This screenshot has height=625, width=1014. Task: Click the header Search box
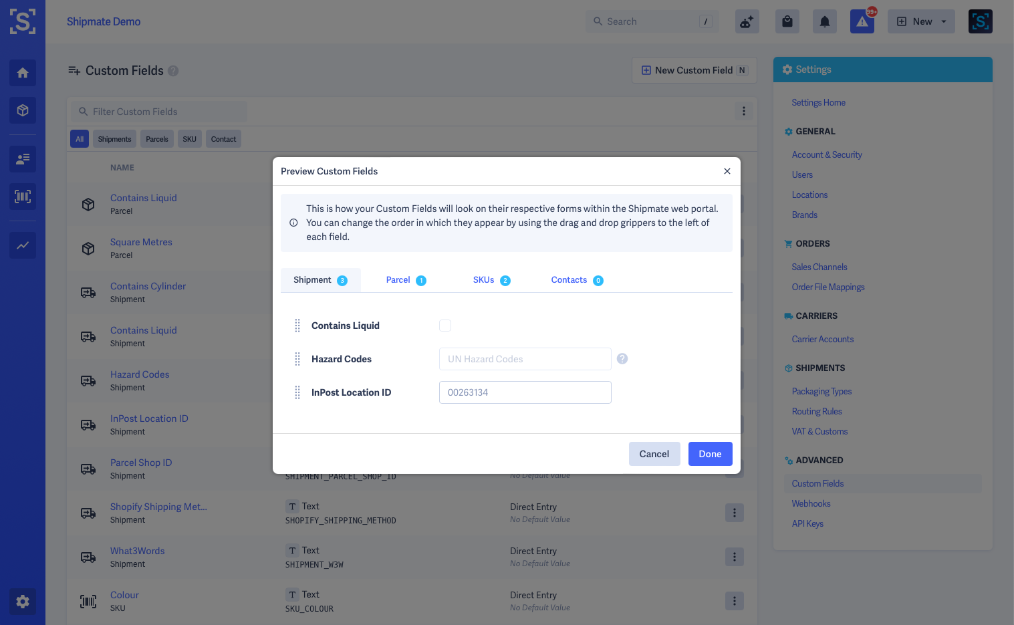click(652, 21)
